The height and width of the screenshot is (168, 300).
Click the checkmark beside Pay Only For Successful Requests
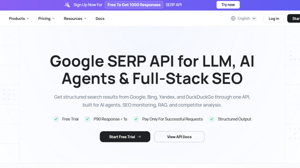136,119
